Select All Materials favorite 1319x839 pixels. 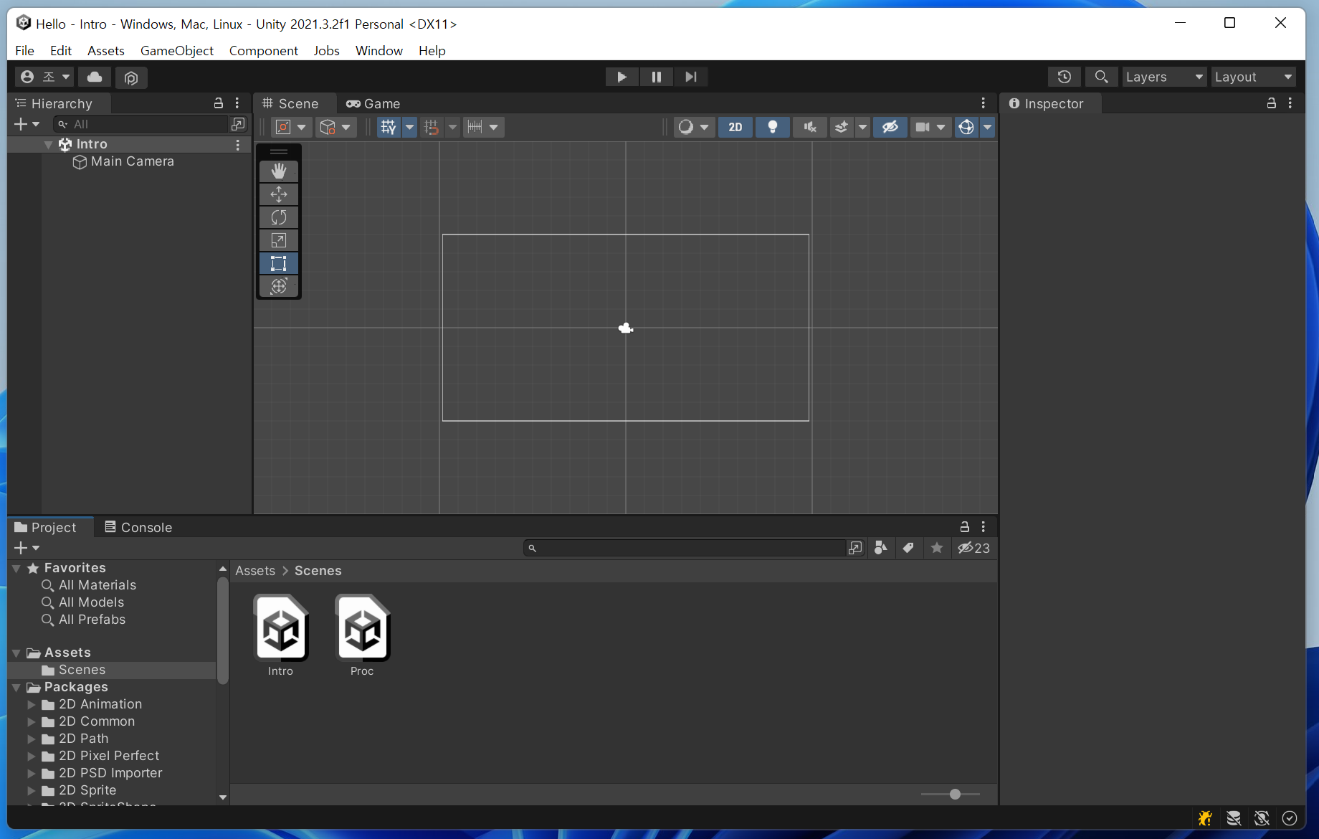click(x=97, y=585)
